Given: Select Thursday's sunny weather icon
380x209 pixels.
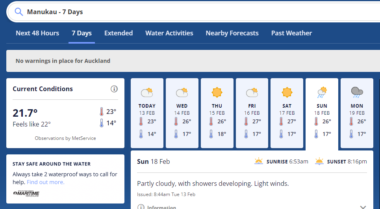Looking at the screenshot, I should click(x=217, y=92).
